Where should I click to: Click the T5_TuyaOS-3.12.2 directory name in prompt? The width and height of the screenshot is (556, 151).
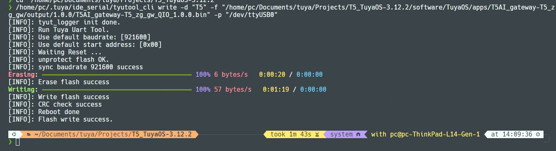(x=162, y=134)
